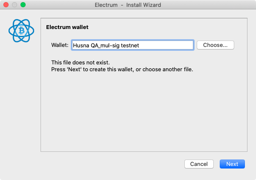
Task: Place the cursor on 'QA_mul-sig' in the wallet name
Action: click(x=105, y=45)
